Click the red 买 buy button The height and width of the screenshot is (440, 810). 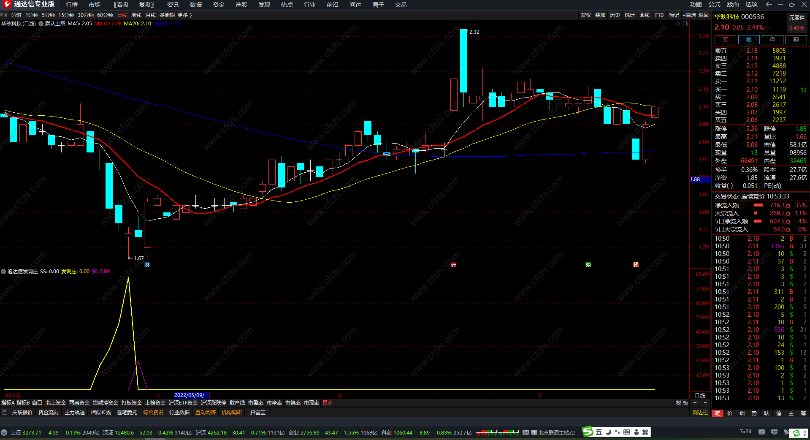(725, 40)
